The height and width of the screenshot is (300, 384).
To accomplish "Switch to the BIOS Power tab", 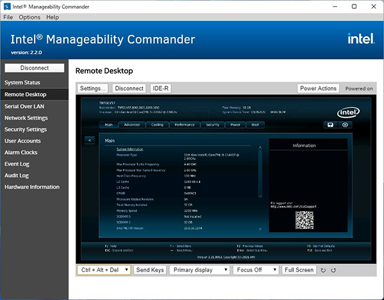I will click(x=235, y=125).
